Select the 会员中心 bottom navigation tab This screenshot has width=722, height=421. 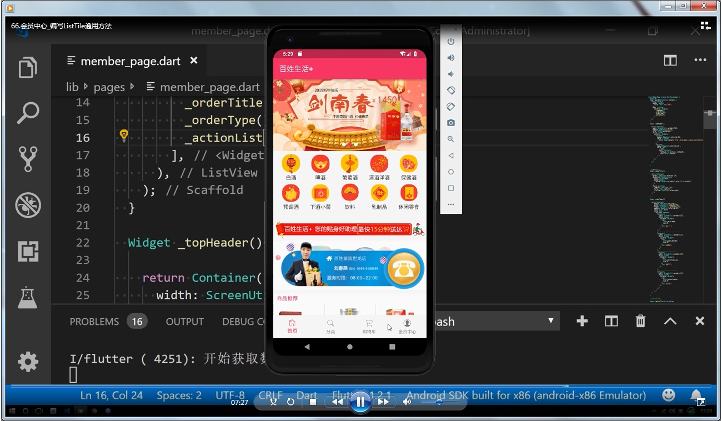click(407, 327)
